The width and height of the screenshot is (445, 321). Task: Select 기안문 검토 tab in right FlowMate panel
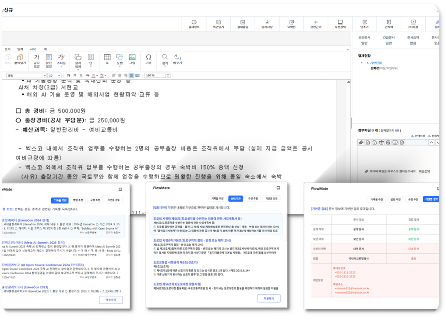[431, 199]
